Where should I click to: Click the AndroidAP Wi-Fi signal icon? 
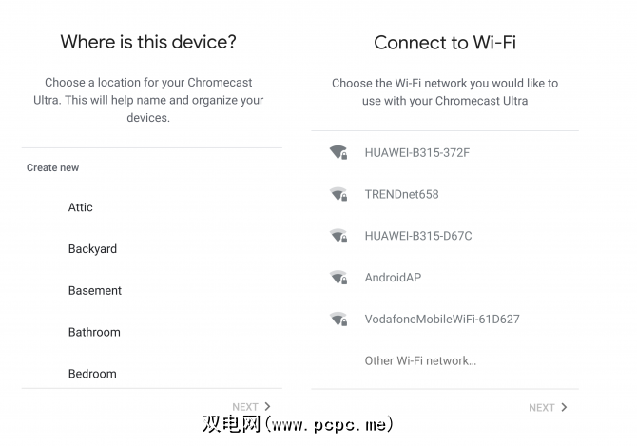[338, 278]
